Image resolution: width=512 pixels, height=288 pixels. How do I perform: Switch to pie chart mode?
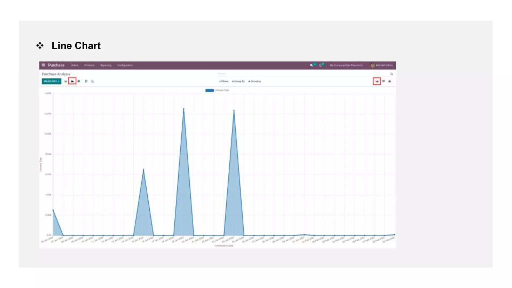(x=79, y=81)
